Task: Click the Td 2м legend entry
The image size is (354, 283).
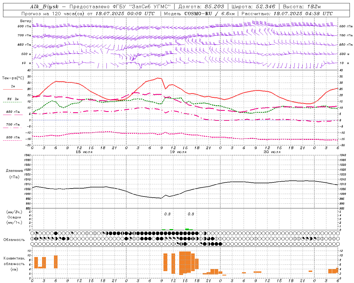Action: (x=13, y=100)
